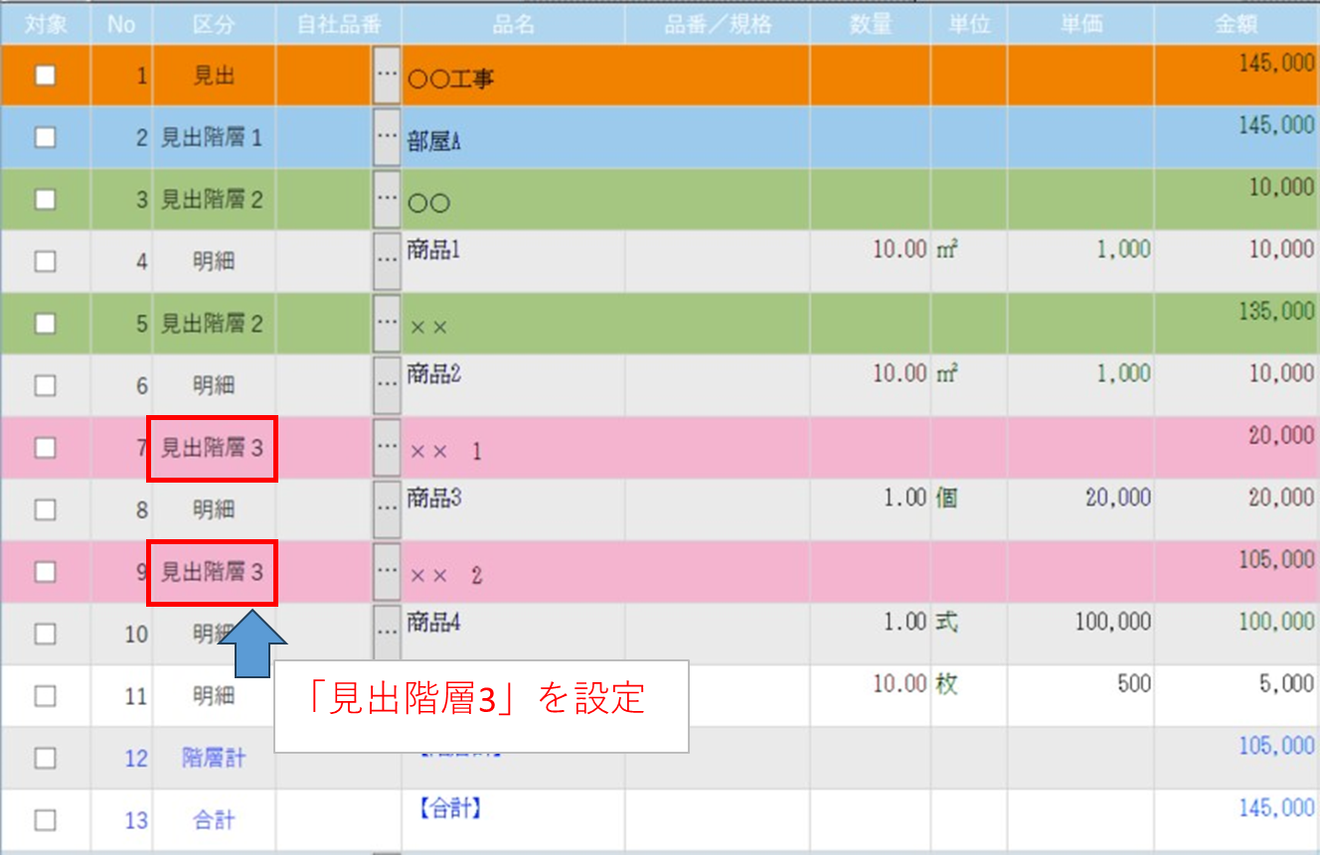The height and width of the screenshot is (855, 1320).
Task: Click the ○○工事 name cell
Action: click(513, 75)
